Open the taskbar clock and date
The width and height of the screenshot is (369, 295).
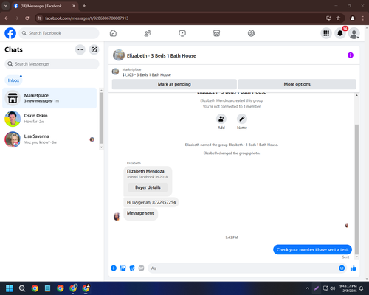pyautogui.click(x=348, y=288)
